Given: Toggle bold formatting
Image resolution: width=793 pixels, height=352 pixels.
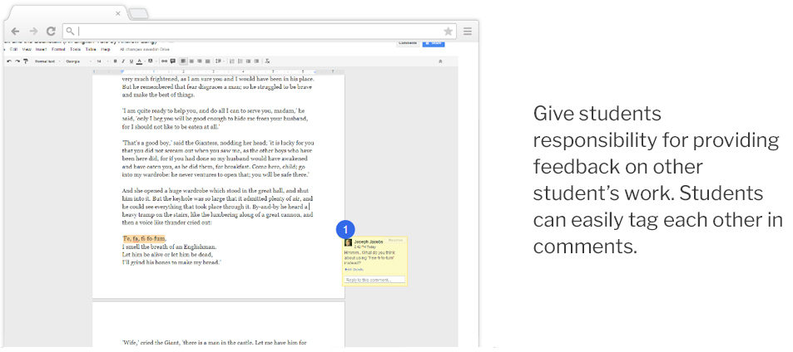Looking at the screenshot, I should (115, 61).
